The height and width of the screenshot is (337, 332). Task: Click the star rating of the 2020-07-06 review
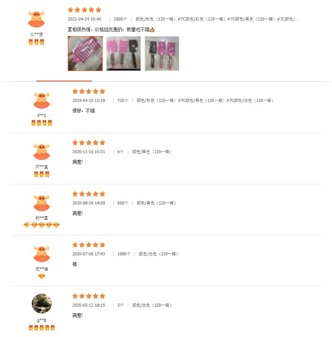[89, 245]
